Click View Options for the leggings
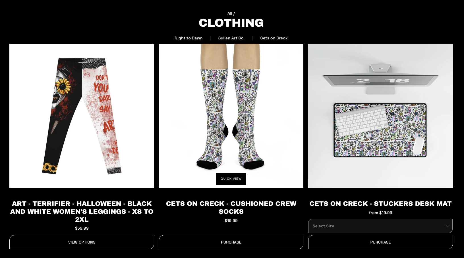The image size is (464, 258). pos(82,242)
